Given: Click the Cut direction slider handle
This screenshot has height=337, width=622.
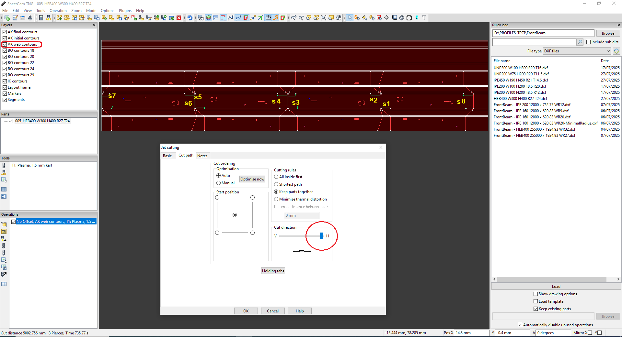Looking at the screenshot, I should point(321,236).
